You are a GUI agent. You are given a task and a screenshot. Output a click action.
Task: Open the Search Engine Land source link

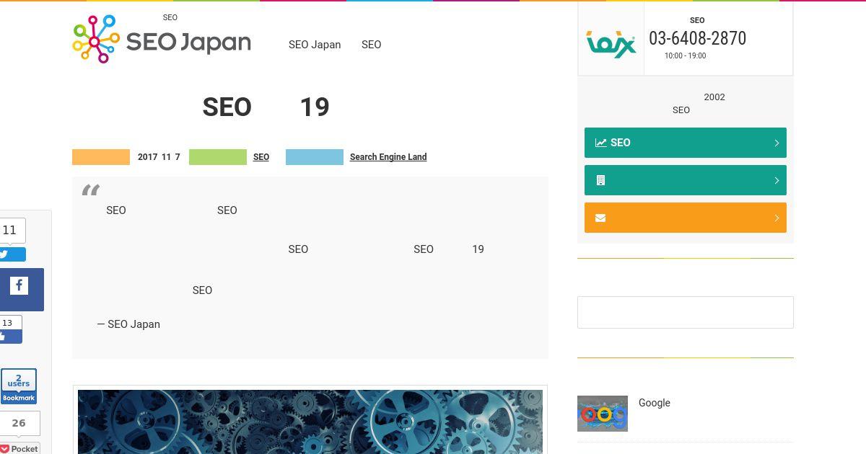pyautogui.click(x=388, y=157)
